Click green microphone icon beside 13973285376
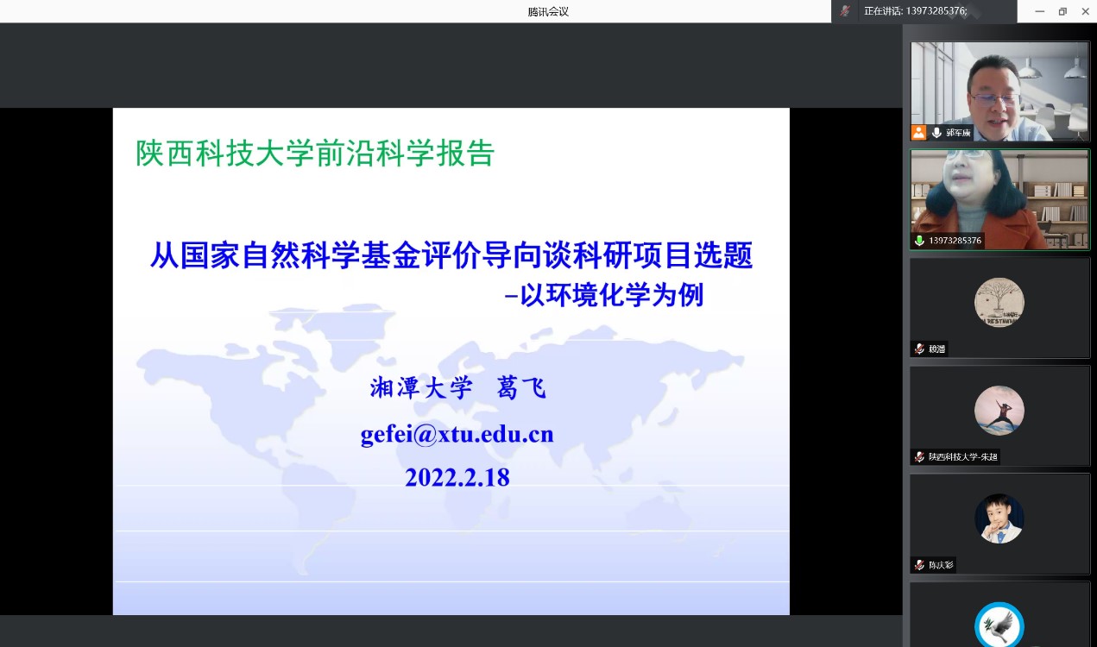Screen dimensions: 1097x647 click(920, 241)
